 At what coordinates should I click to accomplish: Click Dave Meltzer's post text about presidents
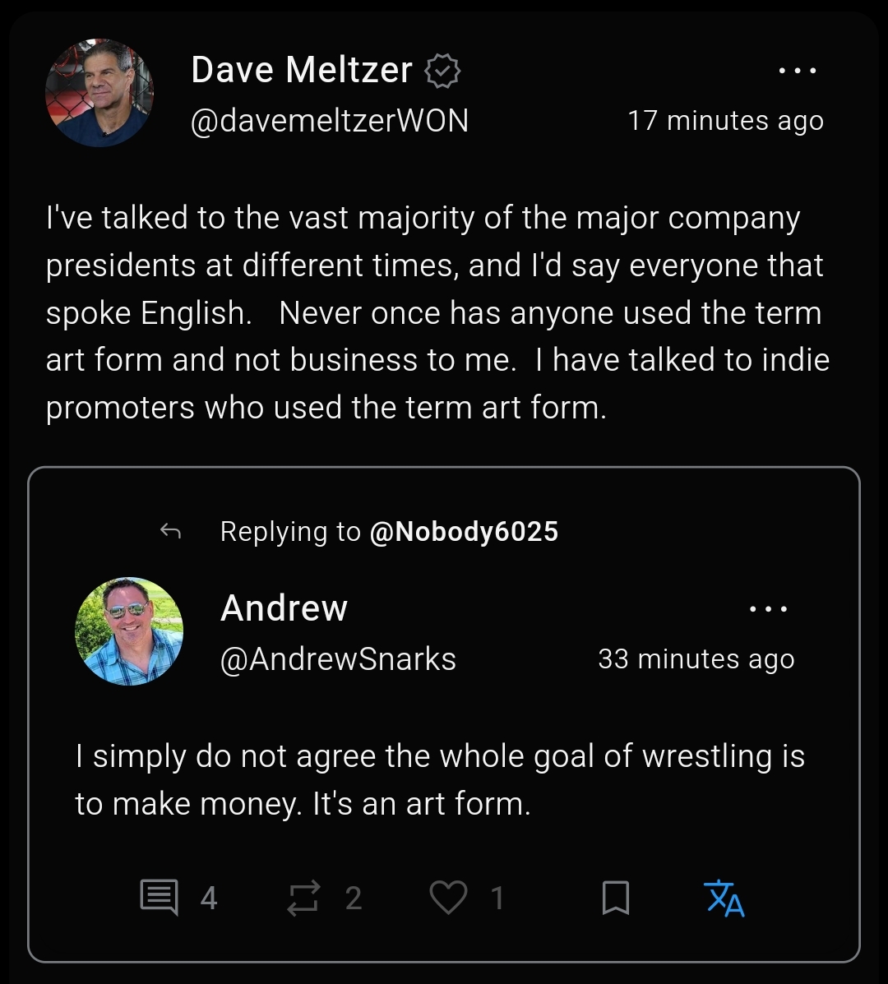[437, 313]
